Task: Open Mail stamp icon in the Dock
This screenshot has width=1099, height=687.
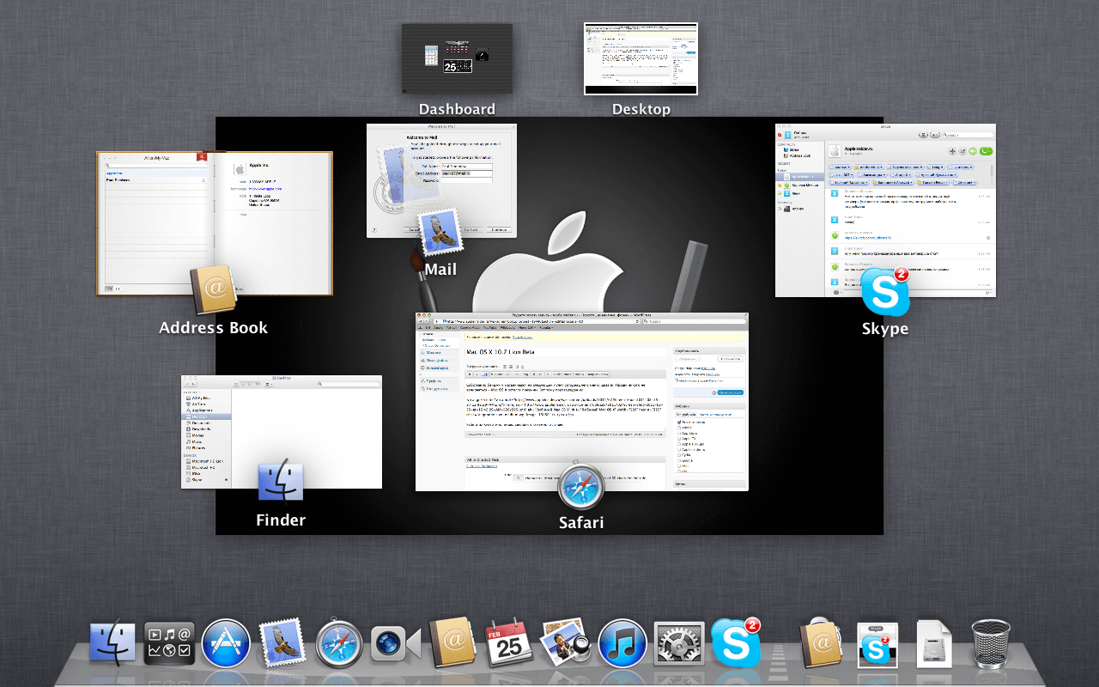Action: [282, 643]
